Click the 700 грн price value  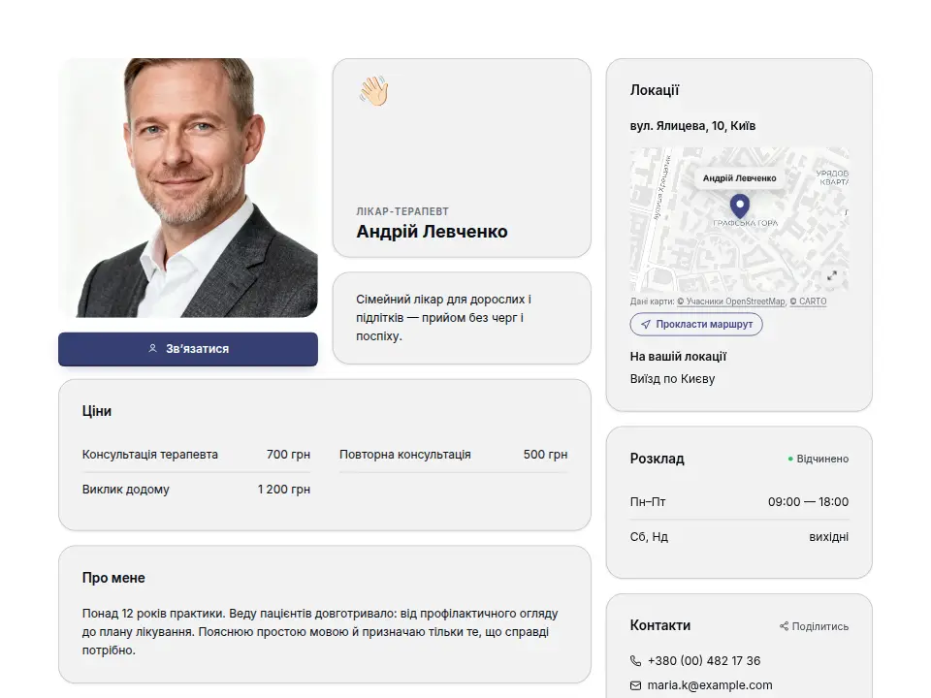289,455
